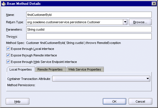Open the Browse... class chooser

pos(140,22)
